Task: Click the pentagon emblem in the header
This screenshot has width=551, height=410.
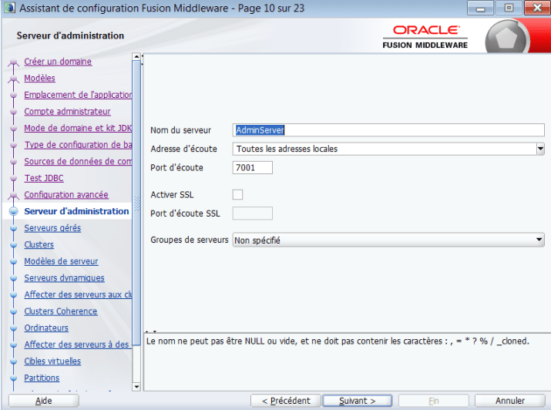Action: click(506, 38)
